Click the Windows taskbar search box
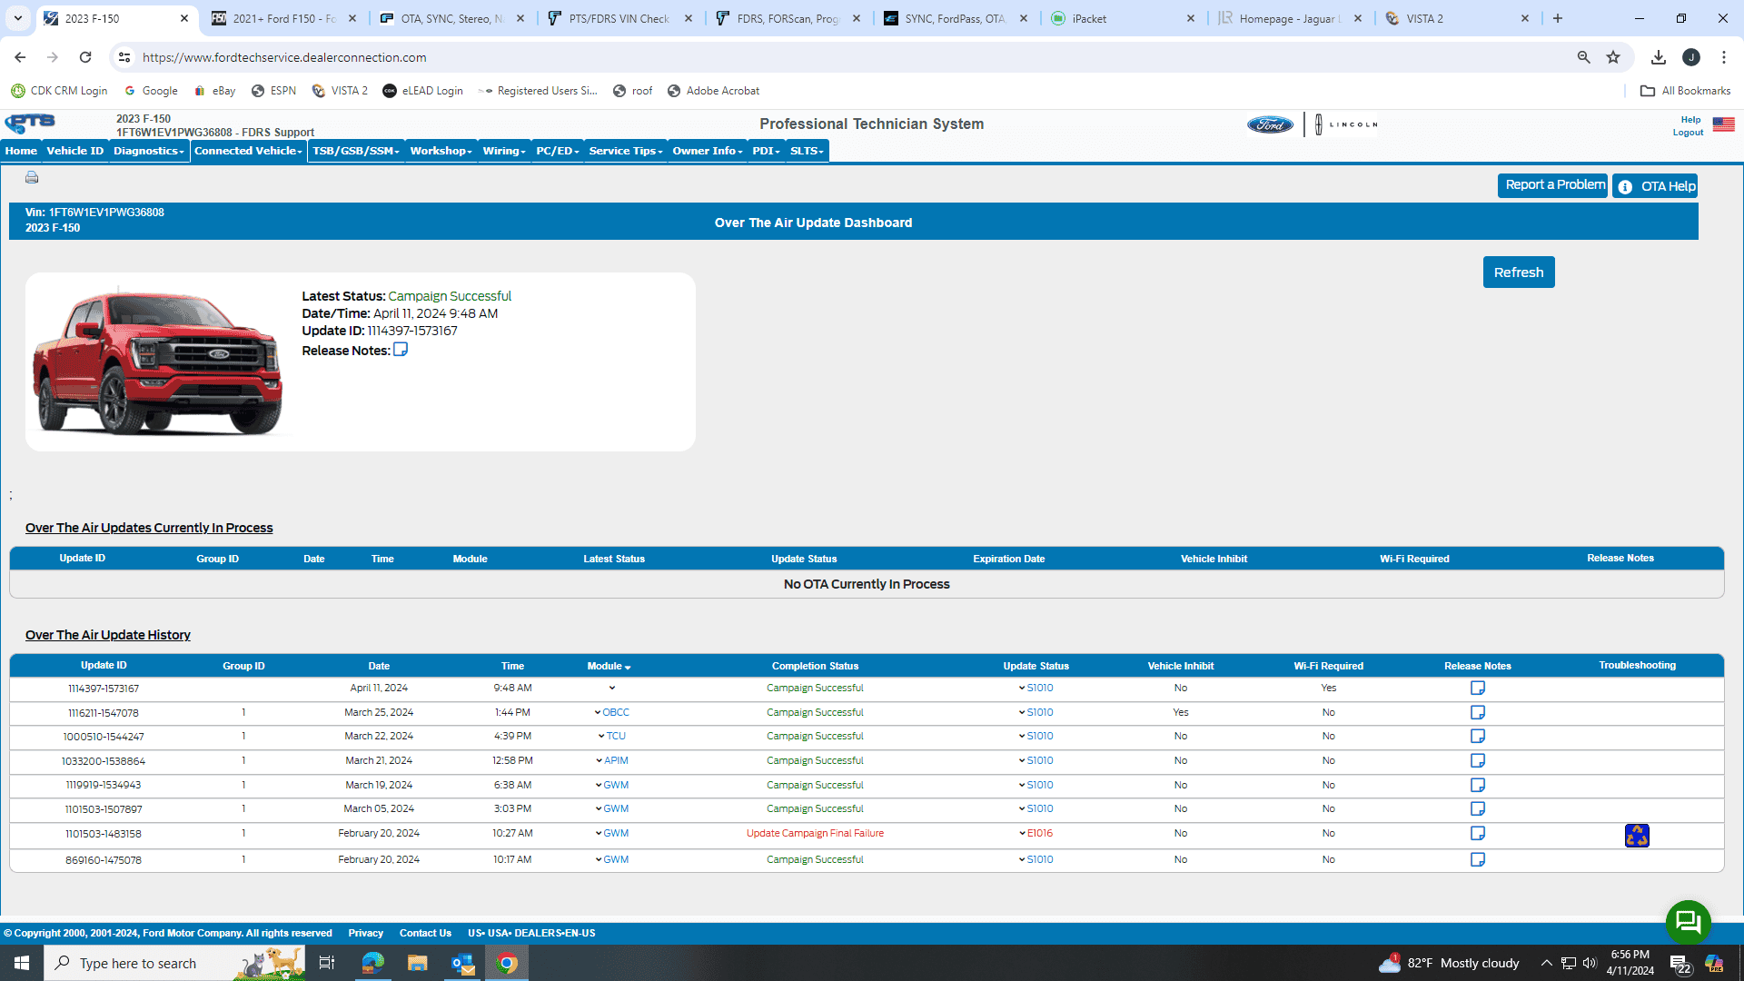 [138, 964]
